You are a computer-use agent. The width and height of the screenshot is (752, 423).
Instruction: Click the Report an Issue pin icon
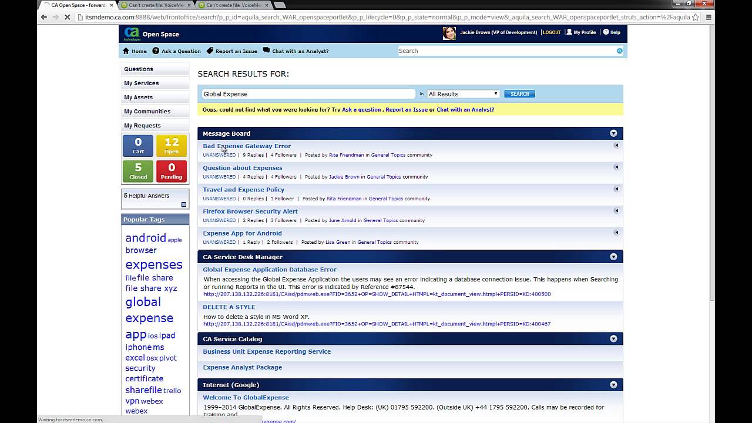tap(210, 51)
